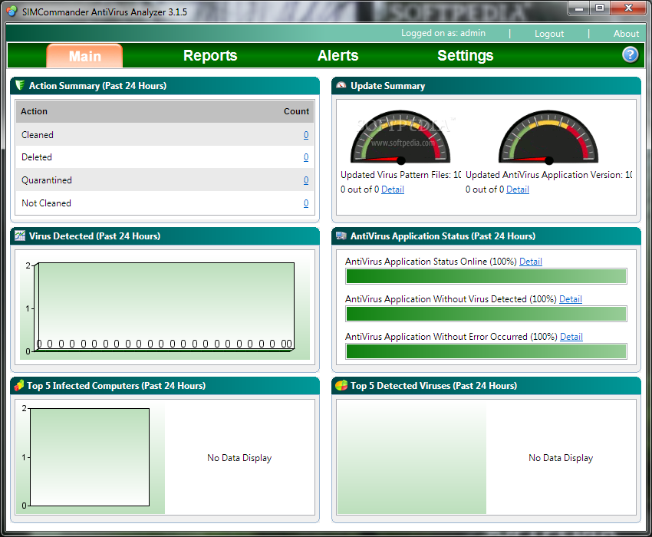Select the Quarantined row label
The image size is (652, 537).
click(x=47, y=180)
